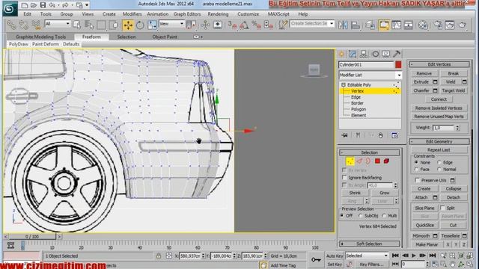
Task: Select the Face constraint radio button
Action: coord(416,170)
